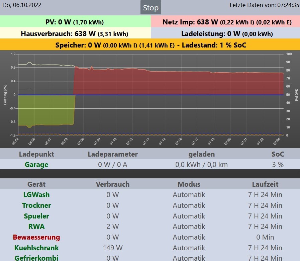This screenshot has height=261, width=300.
Task: Select the Kuehlschrank device name
Action: [36, 248]
